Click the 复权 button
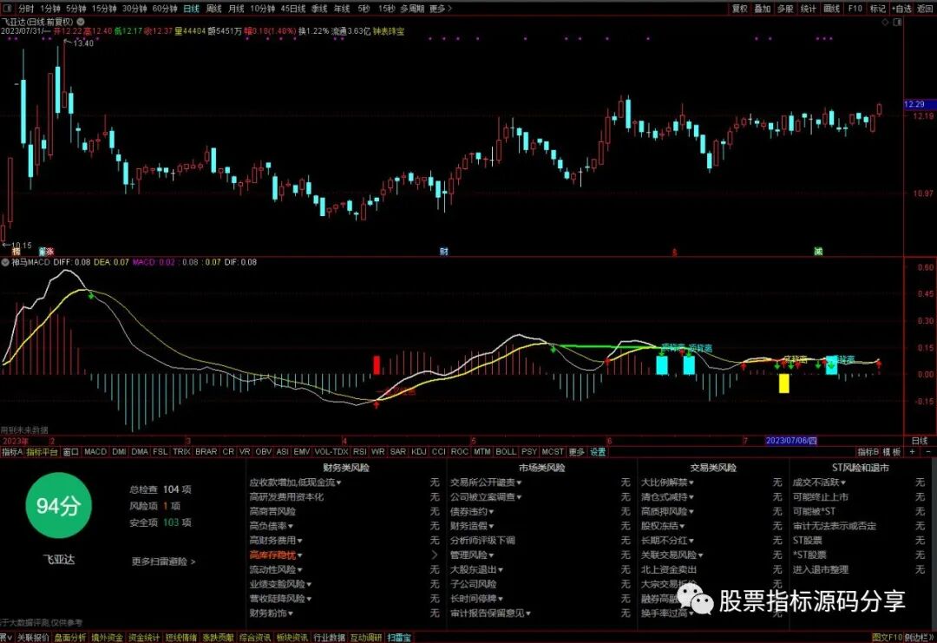The width and height of the screenshot is (937, 643). (740, 9)
